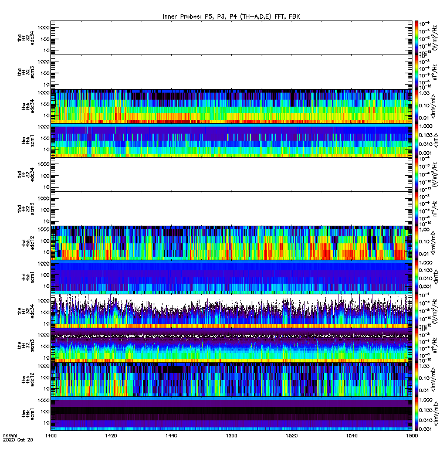
Task: Click the '0.010' colorbar value of thd fbk scm1
Action: point(426,278)
